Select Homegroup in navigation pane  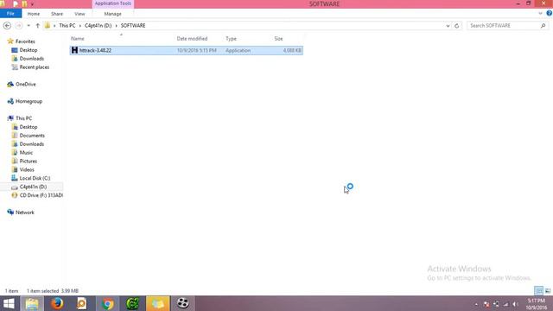pos(29,101)
